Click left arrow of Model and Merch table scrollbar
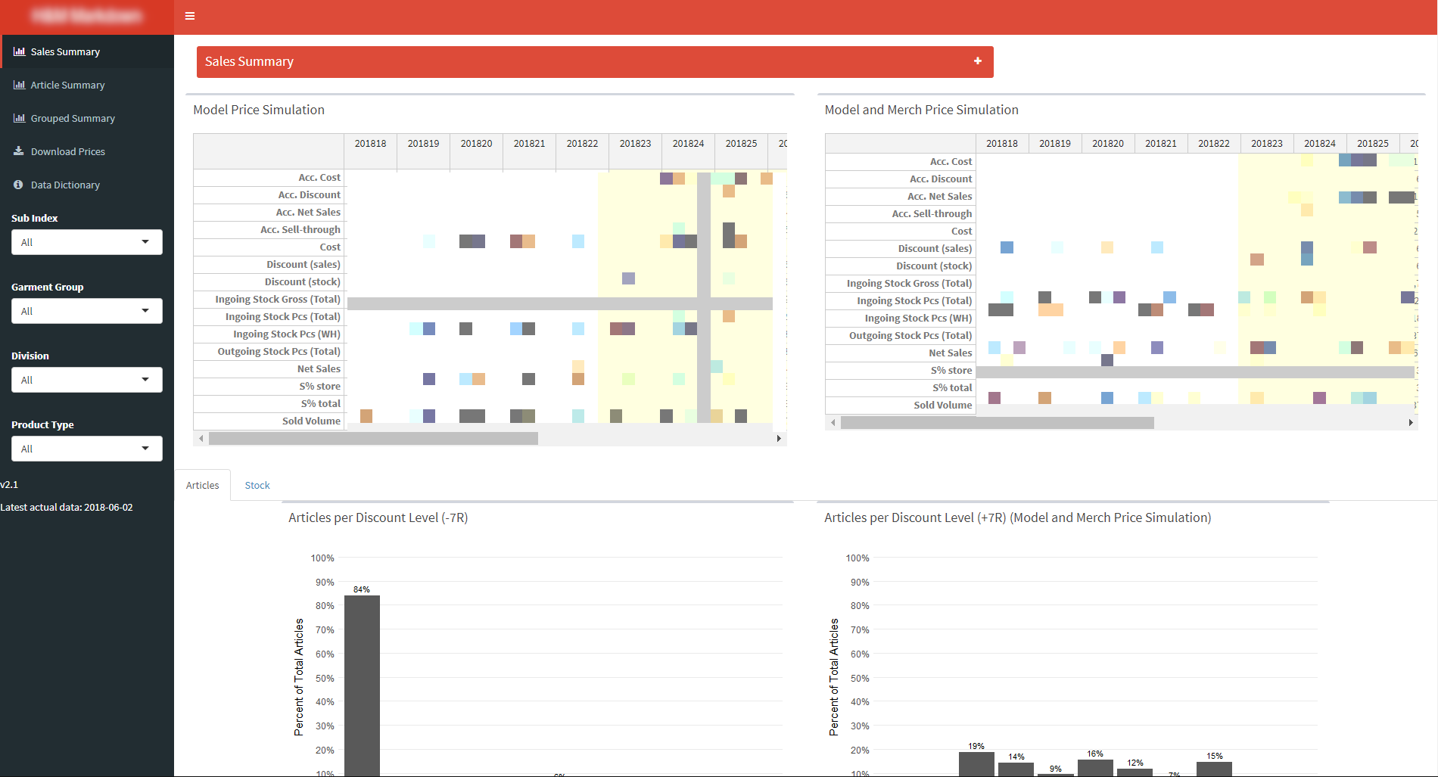Screen dimensions: 1438x777 [833, 422]
